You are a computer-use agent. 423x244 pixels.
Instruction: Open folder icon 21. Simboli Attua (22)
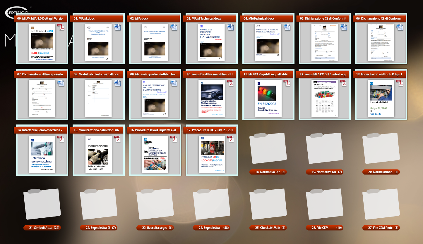(x=42, y=205)
